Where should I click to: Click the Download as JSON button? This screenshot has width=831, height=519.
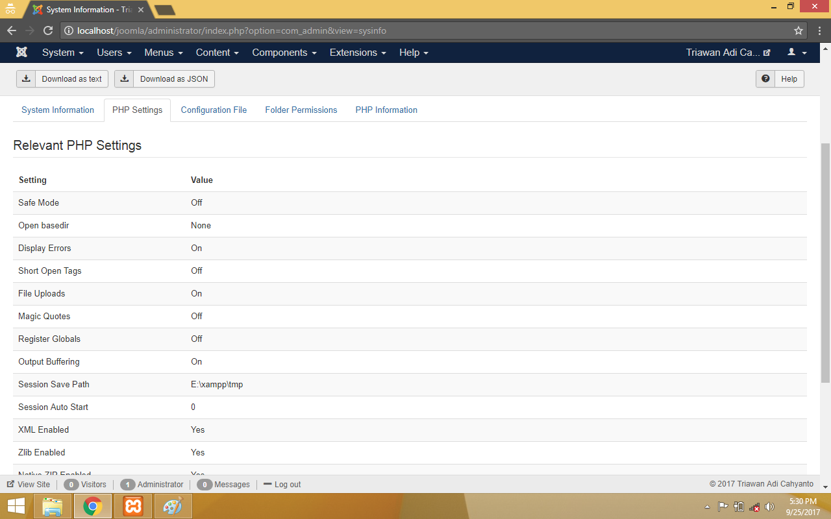click(165, 79)
